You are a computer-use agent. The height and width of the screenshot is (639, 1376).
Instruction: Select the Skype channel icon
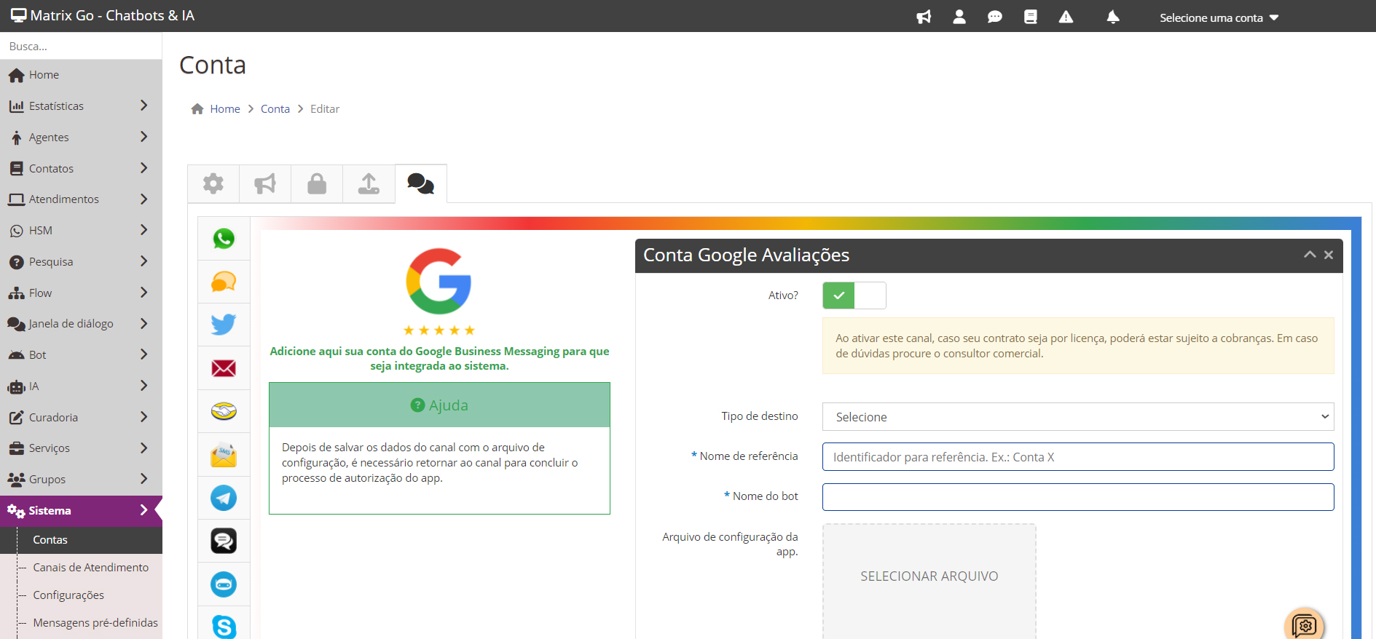(224, 626)
